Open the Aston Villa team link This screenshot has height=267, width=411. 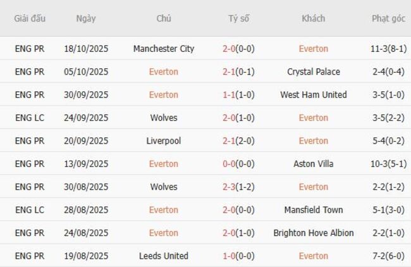point(313,164)
